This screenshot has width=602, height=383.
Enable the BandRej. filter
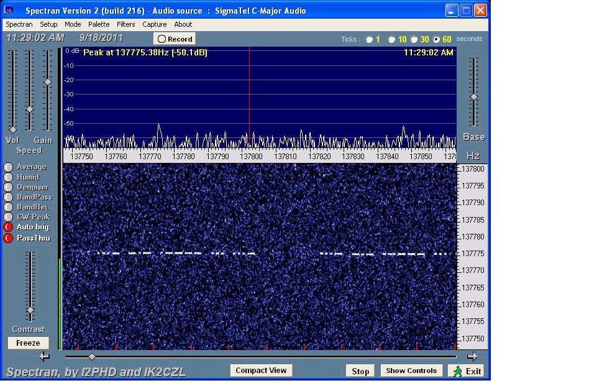(x=8, y=207)
